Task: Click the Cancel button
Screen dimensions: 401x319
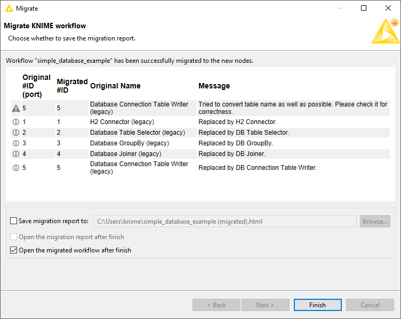Action: tap(370, 305)
